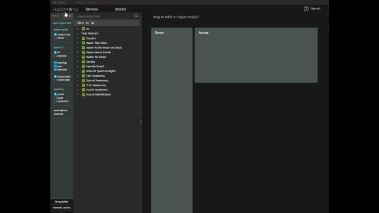The image size is (379, 213).
Task: Toggle the 'axes' checkbox
Action: point(55,66)
